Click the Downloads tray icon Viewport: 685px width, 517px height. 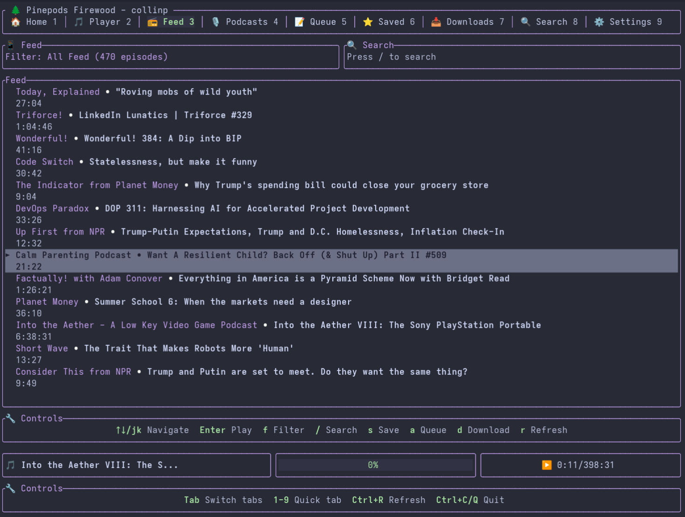click(x=436, y=22)
